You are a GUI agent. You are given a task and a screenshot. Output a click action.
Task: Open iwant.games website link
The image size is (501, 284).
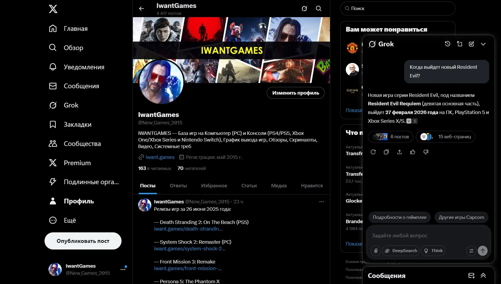[160, 157]
